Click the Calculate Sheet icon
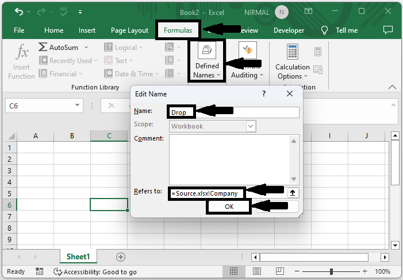 pos(318,69)
